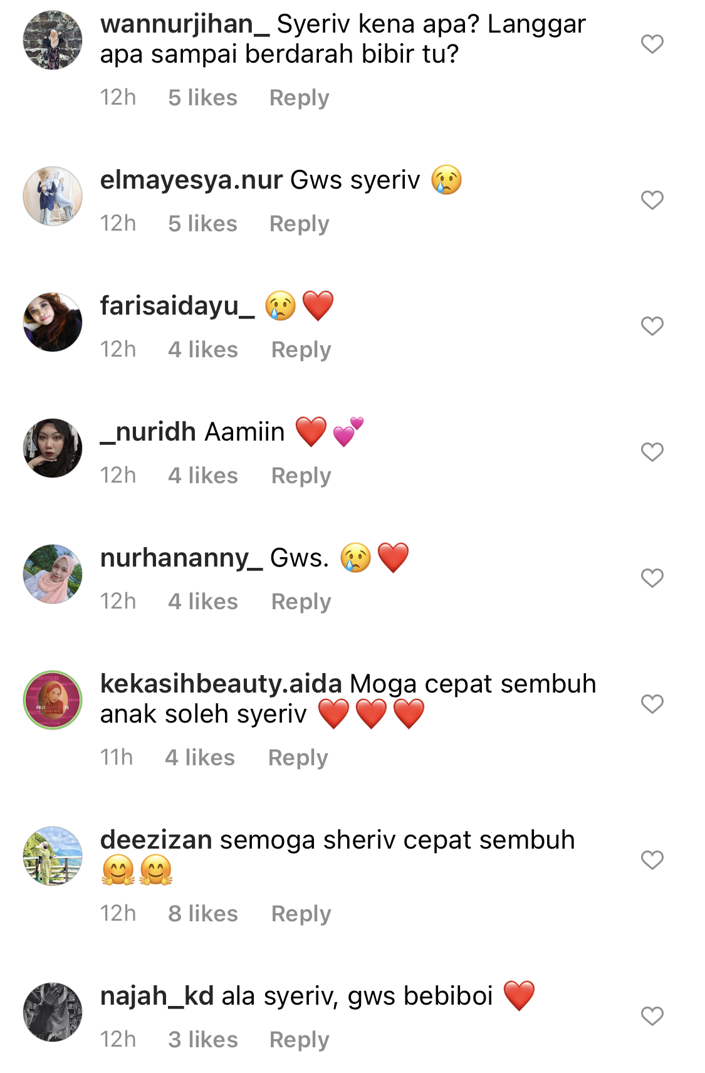Heart kekasihbeauty.aida's comment
The width and height of the screenshot is (705, 1073).
[x=652, y=704]
